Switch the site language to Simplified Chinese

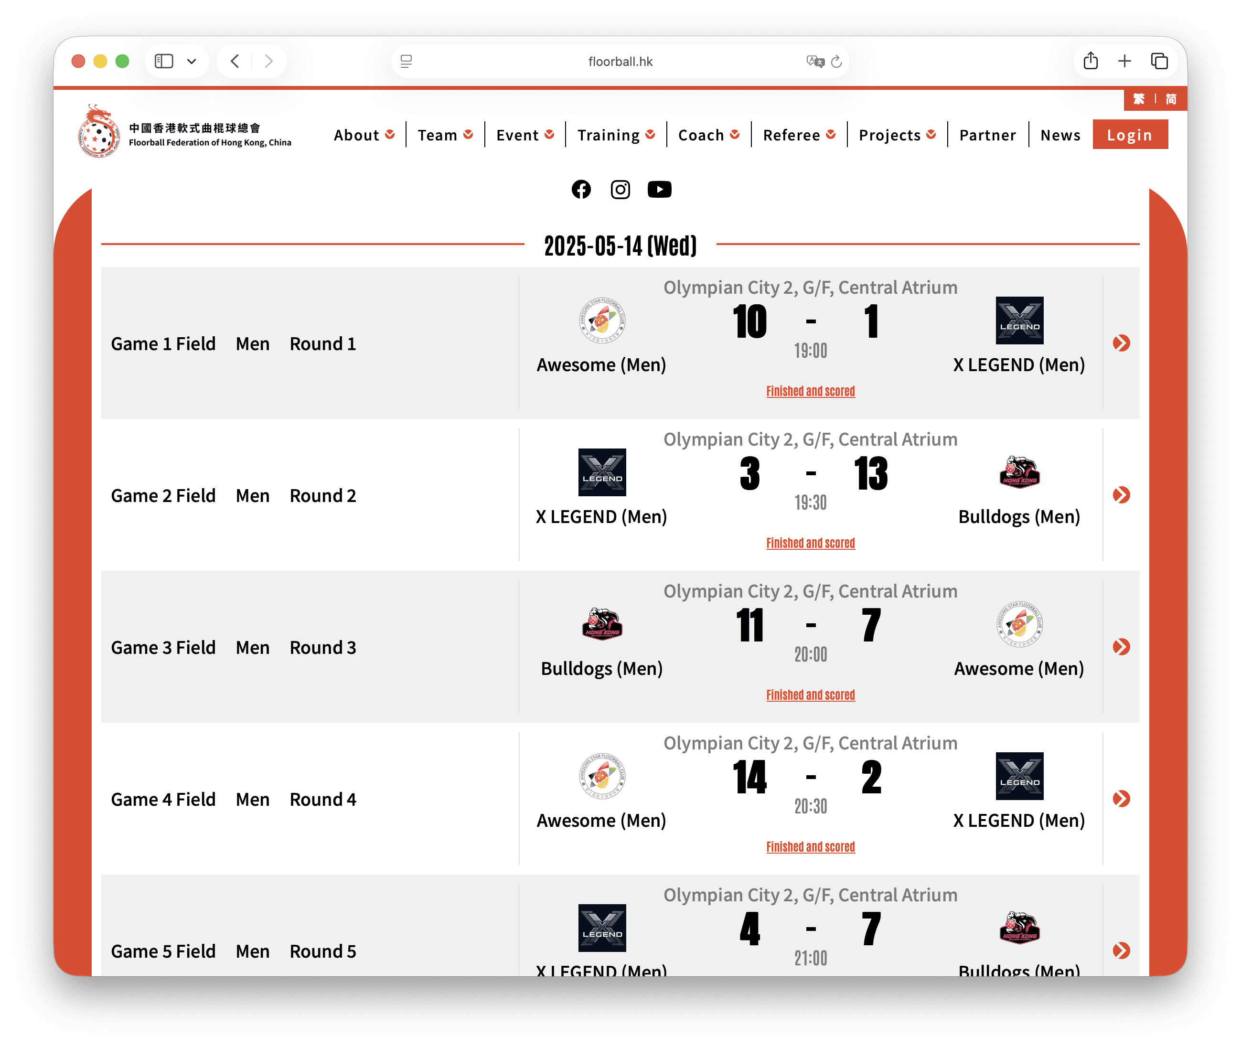coord(1170,99)
